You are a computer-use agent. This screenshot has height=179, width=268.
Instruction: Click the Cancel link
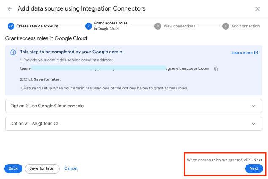pos(71,168)
